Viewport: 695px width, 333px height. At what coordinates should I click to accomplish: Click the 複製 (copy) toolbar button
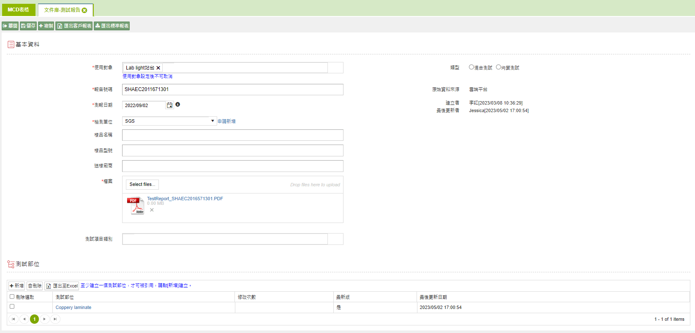coord(46,26)
